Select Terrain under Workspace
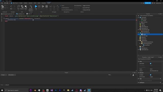The width and height of the screenshot is (163, 92). pyautogui.click(x=145, y=20)
